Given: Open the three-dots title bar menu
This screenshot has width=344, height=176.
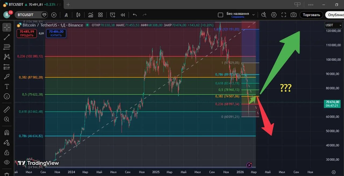Looking at the screenshot, I should pyautogui.click(x=311, y=5).
